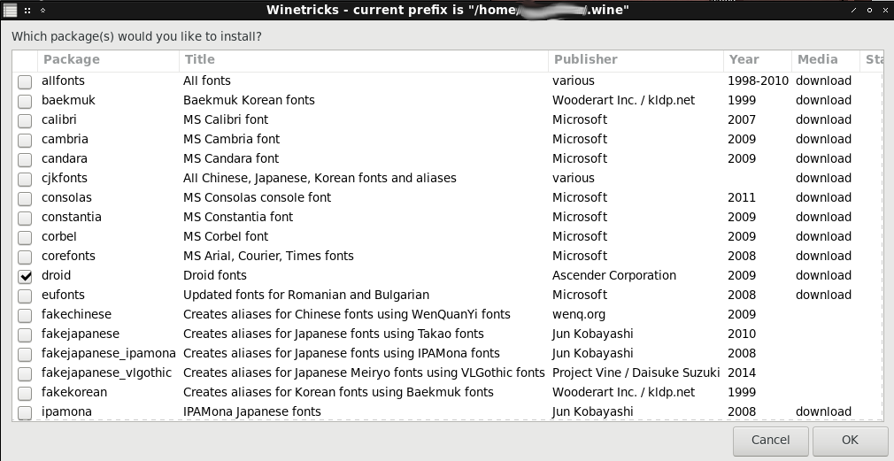Click 'Baekmuk Korean fonts' title
This screenshot has width=894, height=461.
click(249, 100)
